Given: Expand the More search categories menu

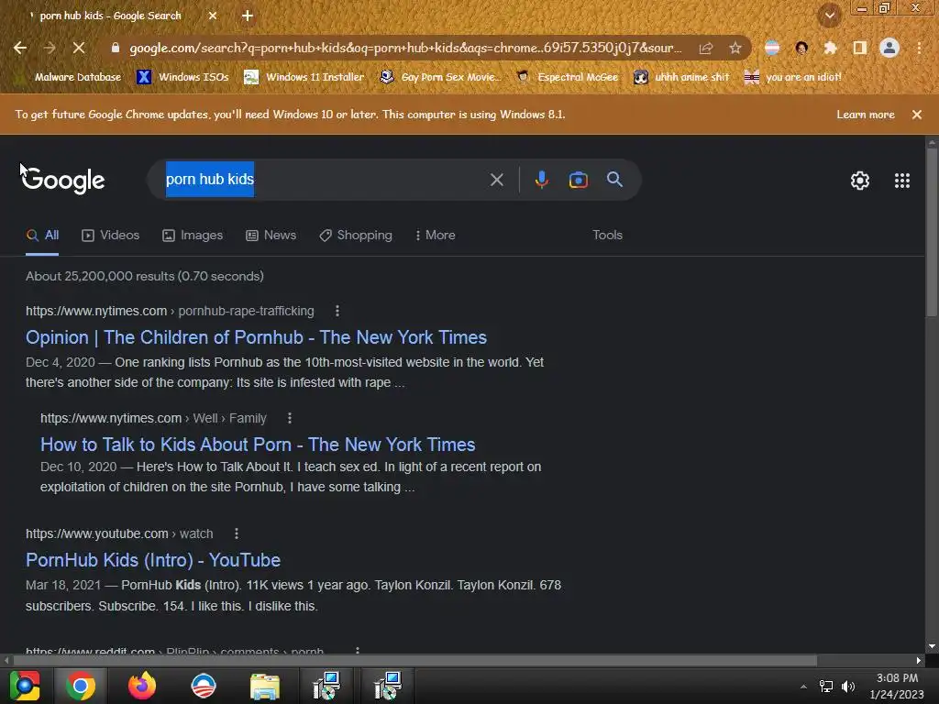Looking at the screenshot, I should 436,236.
